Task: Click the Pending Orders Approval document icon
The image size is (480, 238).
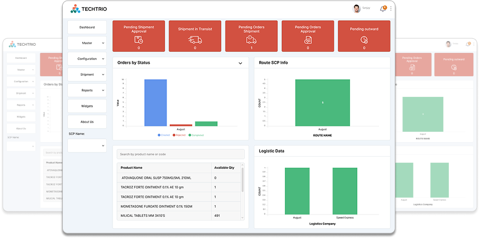Action: coord(308,40)
